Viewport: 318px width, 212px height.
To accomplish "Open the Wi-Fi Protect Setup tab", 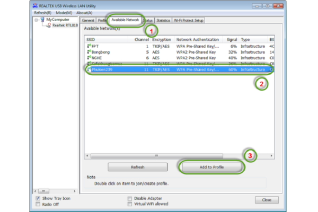I will 188,21.
